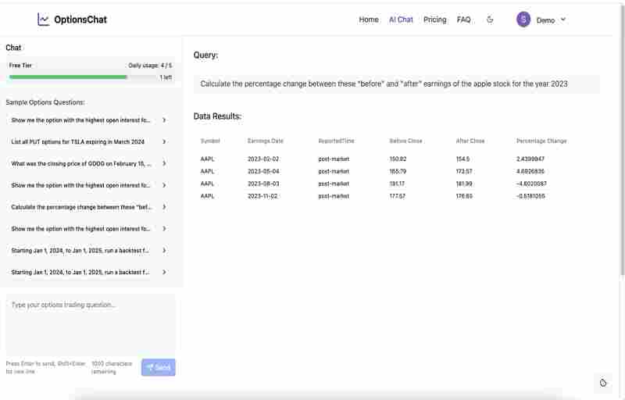Click the 173.57 after close value
The height and width of the screenshot is (400, 625).
coord(464,171)
